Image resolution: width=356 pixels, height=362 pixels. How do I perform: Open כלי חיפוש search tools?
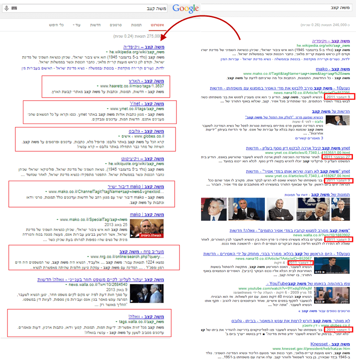[x=56, y=25]
